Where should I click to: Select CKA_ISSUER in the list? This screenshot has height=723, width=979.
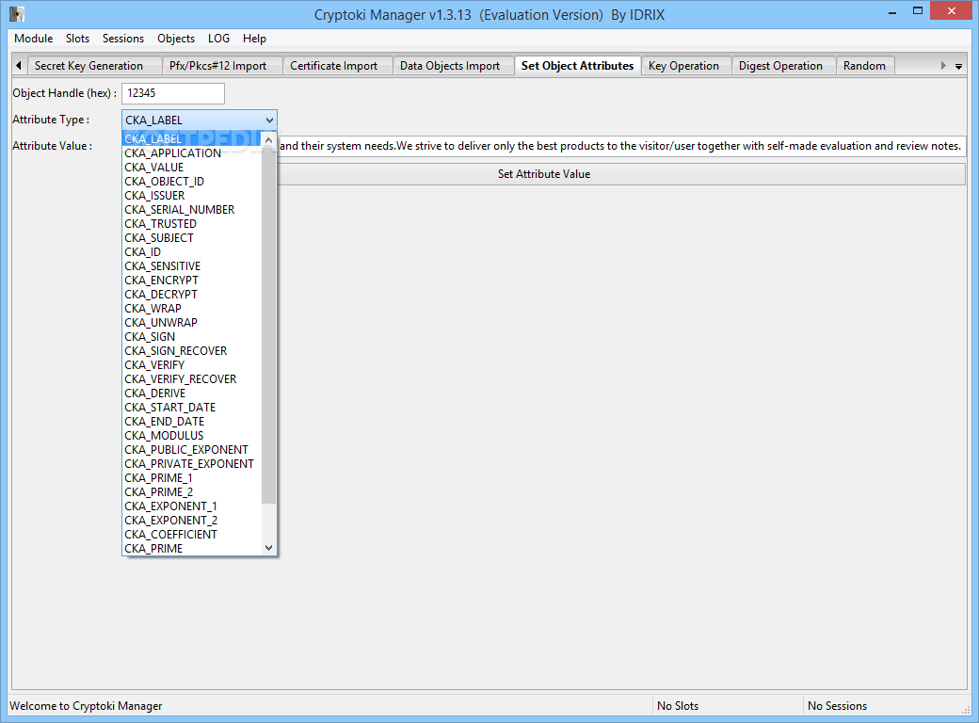[192, 196]
